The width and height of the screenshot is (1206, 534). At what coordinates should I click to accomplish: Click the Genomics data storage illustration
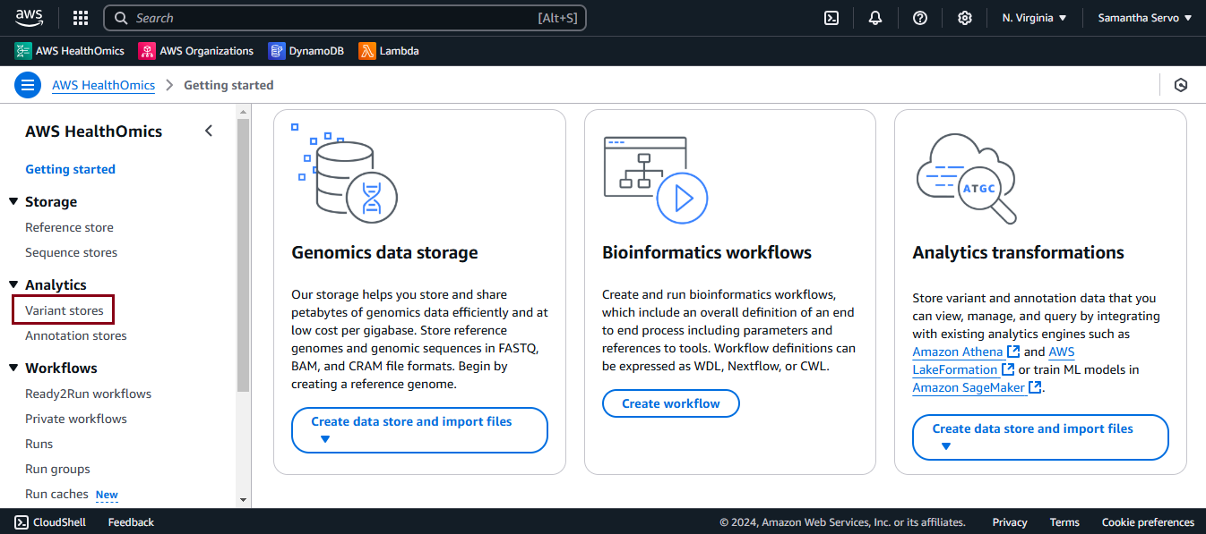(344, 174)
